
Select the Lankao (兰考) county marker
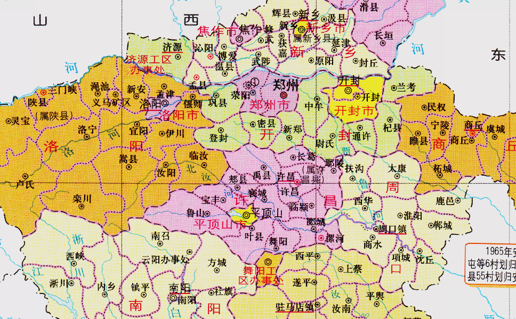394,88
